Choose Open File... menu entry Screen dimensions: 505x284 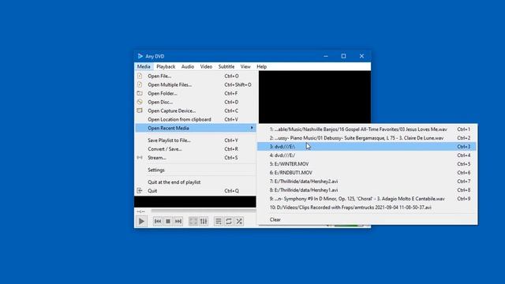(x=196, y=76)
